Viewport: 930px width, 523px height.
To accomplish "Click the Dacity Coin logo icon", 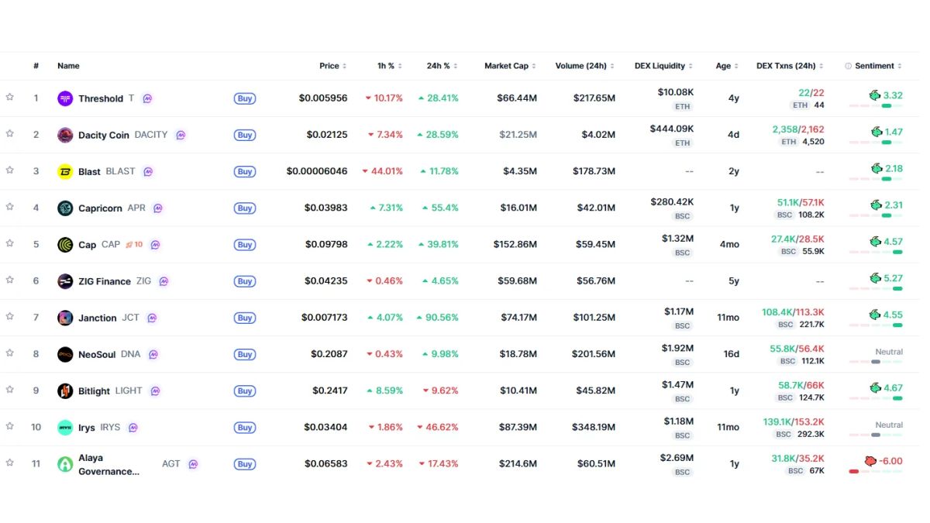I will pyautogui.click(x=65, y=135).
